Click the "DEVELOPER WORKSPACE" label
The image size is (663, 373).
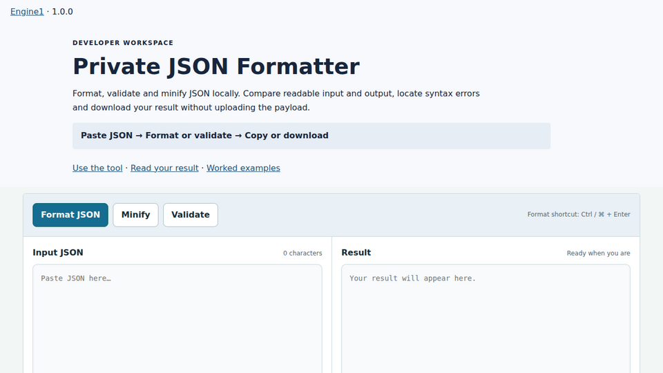click(x=123, y=43)
